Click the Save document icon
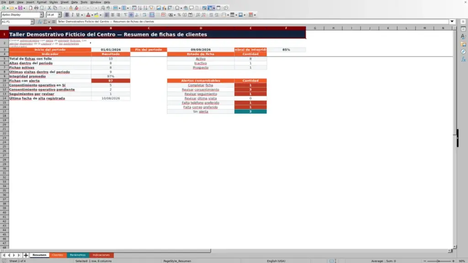The image size is (468, 263). point(20,8)
